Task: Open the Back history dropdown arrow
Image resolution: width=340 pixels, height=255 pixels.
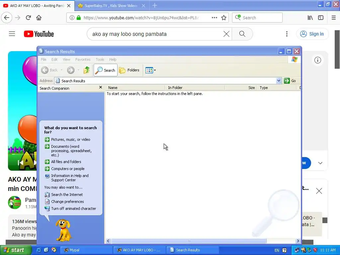Action: 61,70
